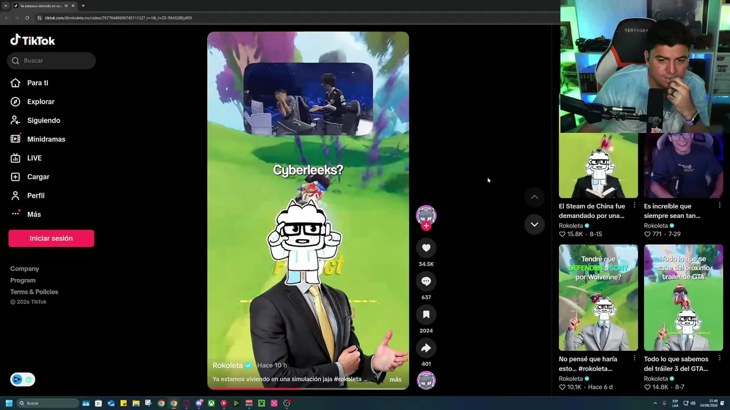Image resolution: width=730 pixels, height=410 pixels.
Task: Open a new browser tab
Action: (x=83, y=6)
